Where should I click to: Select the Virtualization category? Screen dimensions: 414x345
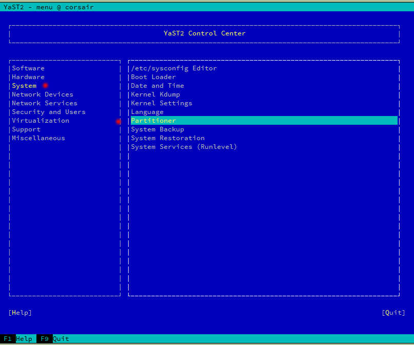(x=41, y=121)
